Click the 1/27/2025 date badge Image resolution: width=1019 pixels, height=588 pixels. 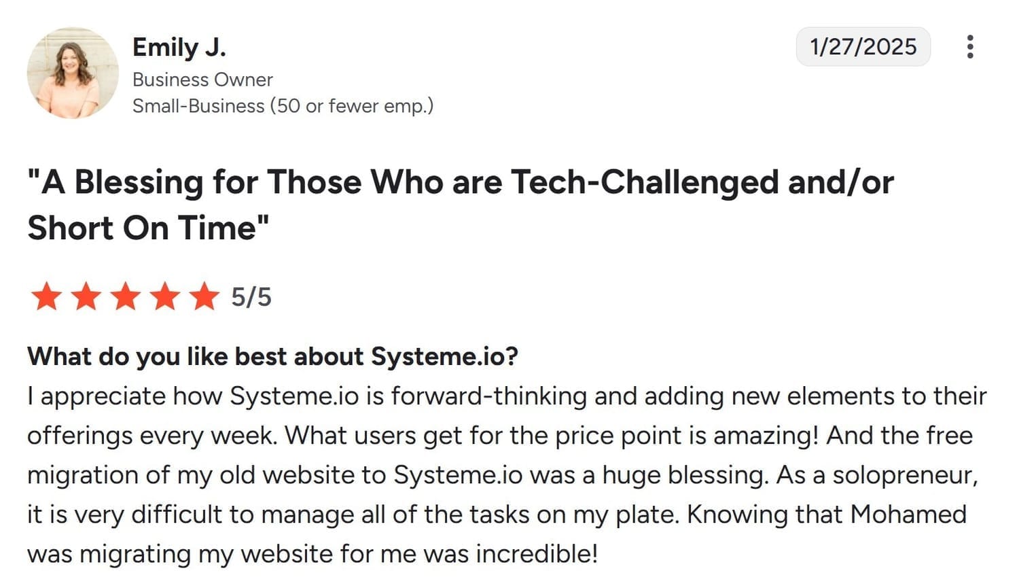[x=863, y=47]
